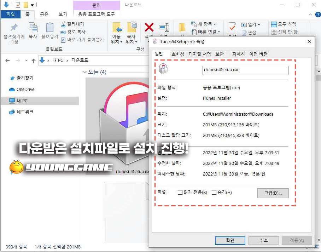Screen dimensions: 321x252
Task: Click the quick access new folder icon
Action: 26,5
